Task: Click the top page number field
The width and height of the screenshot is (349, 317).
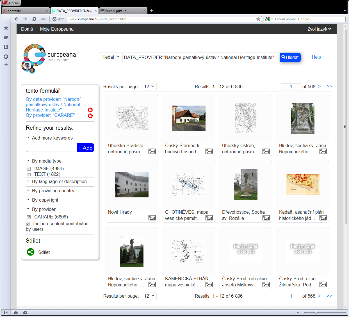Action: [x=291, y=86]
